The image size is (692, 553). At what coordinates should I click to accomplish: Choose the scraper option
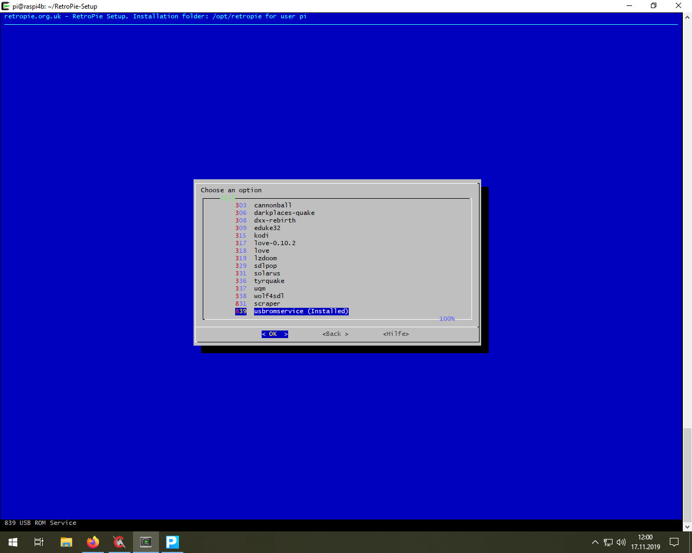tap(258, 304)
